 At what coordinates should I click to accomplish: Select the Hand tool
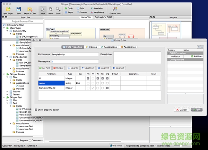[x=50, y=10]
